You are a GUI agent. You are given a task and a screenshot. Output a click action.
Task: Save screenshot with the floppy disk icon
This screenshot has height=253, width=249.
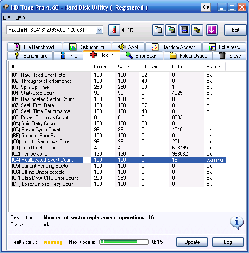click(x=184, y=30)
